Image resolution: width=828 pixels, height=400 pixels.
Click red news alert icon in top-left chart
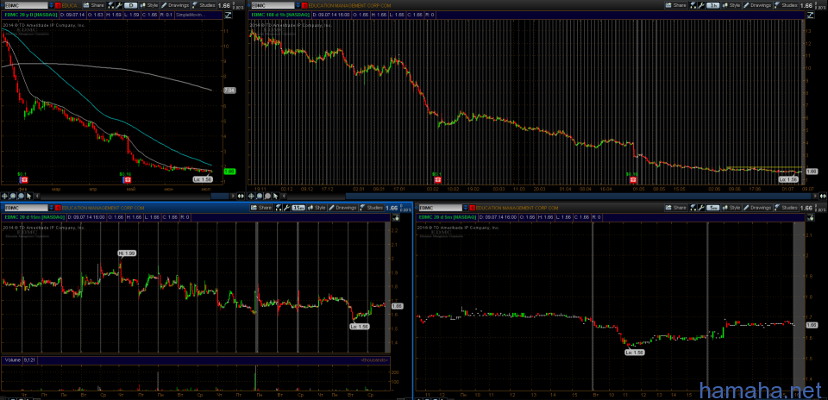tap(58, 5)
